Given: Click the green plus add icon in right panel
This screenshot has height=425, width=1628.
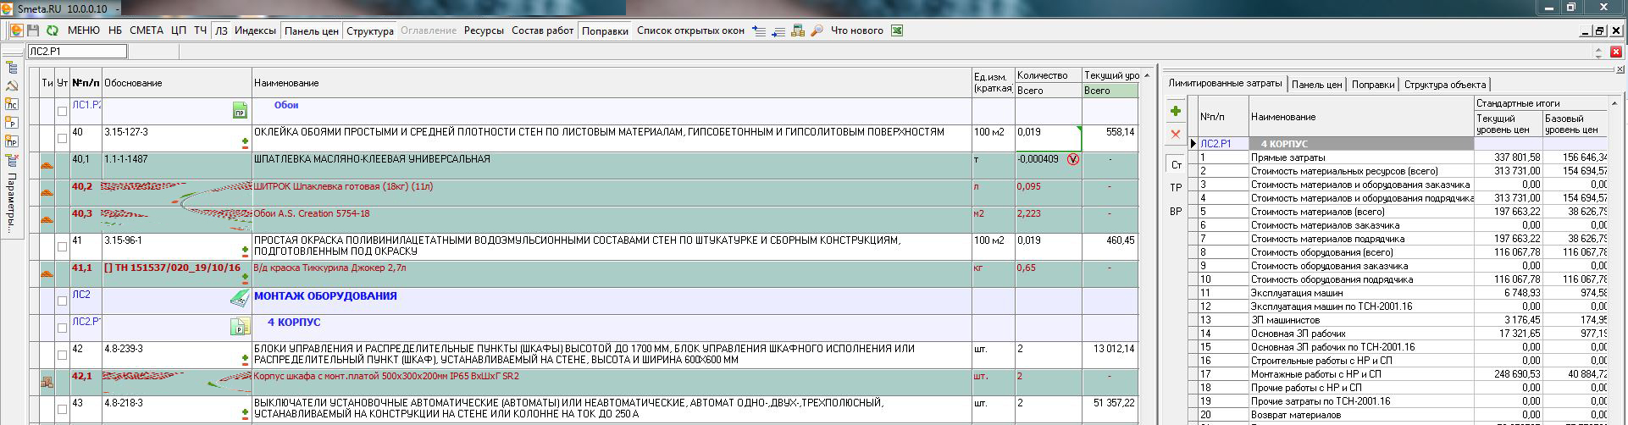Looking at the screenshot, I should (1175, 111).
